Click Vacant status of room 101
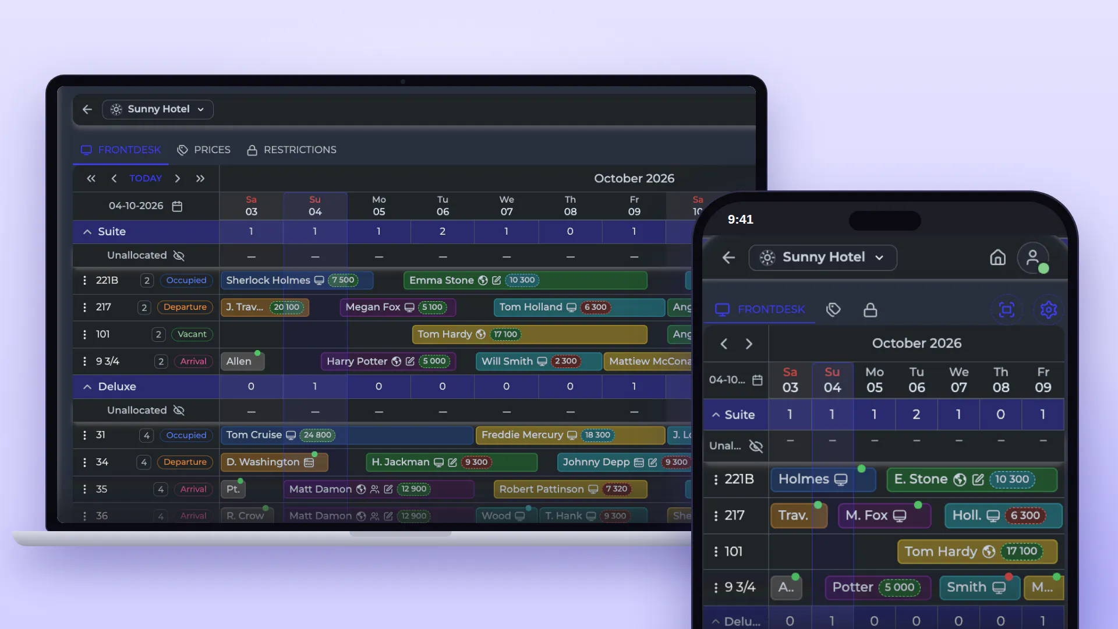 pos(192,334)
